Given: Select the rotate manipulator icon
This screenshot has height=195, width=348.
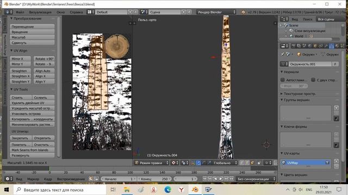Looking at the screenshot, I should pos(204,163).
